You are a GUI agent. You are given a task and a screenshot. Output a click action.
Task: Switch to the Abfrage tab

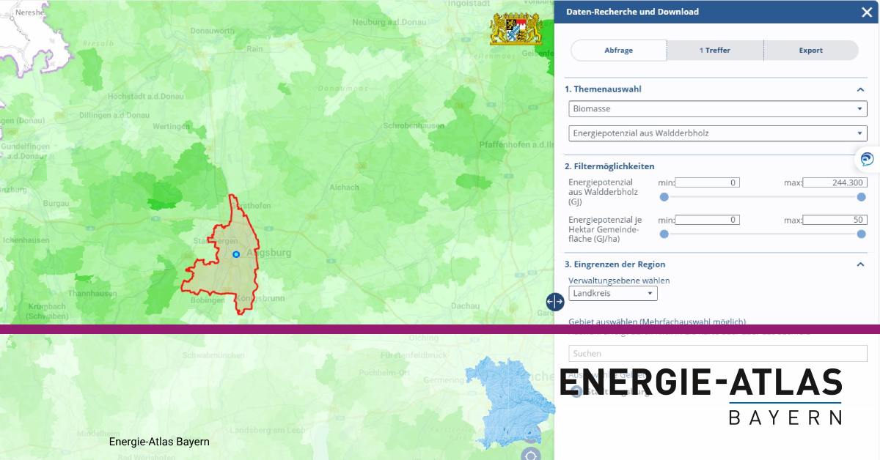618,51
